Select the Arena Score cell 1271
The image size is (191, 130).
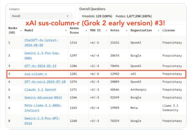pyautogui.click(x=73, y=90)
